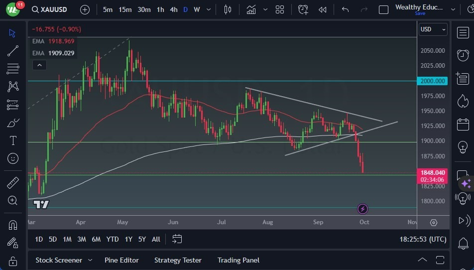This screenshot has height=270, width=474.
Task: Show All date range
Action: click(156, 239)
